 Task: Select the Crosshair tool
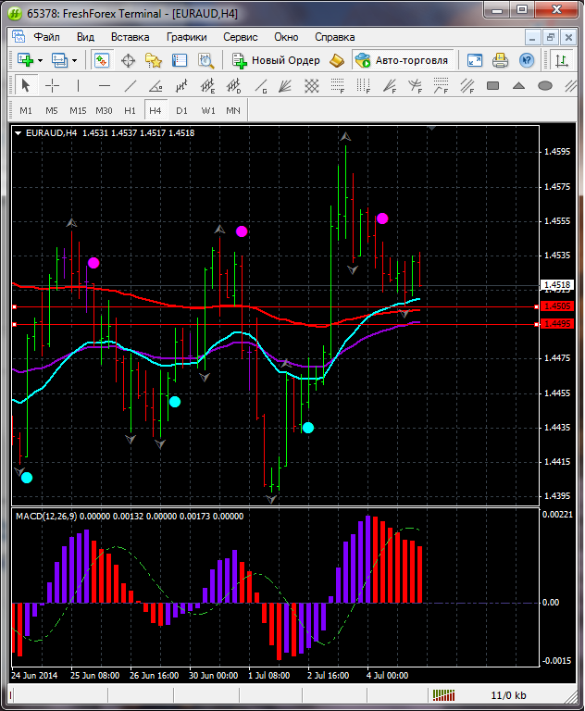click(x=52, y=86)
